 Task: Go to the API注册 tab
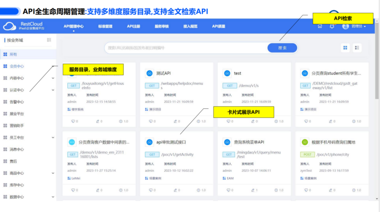click(134, 26)
